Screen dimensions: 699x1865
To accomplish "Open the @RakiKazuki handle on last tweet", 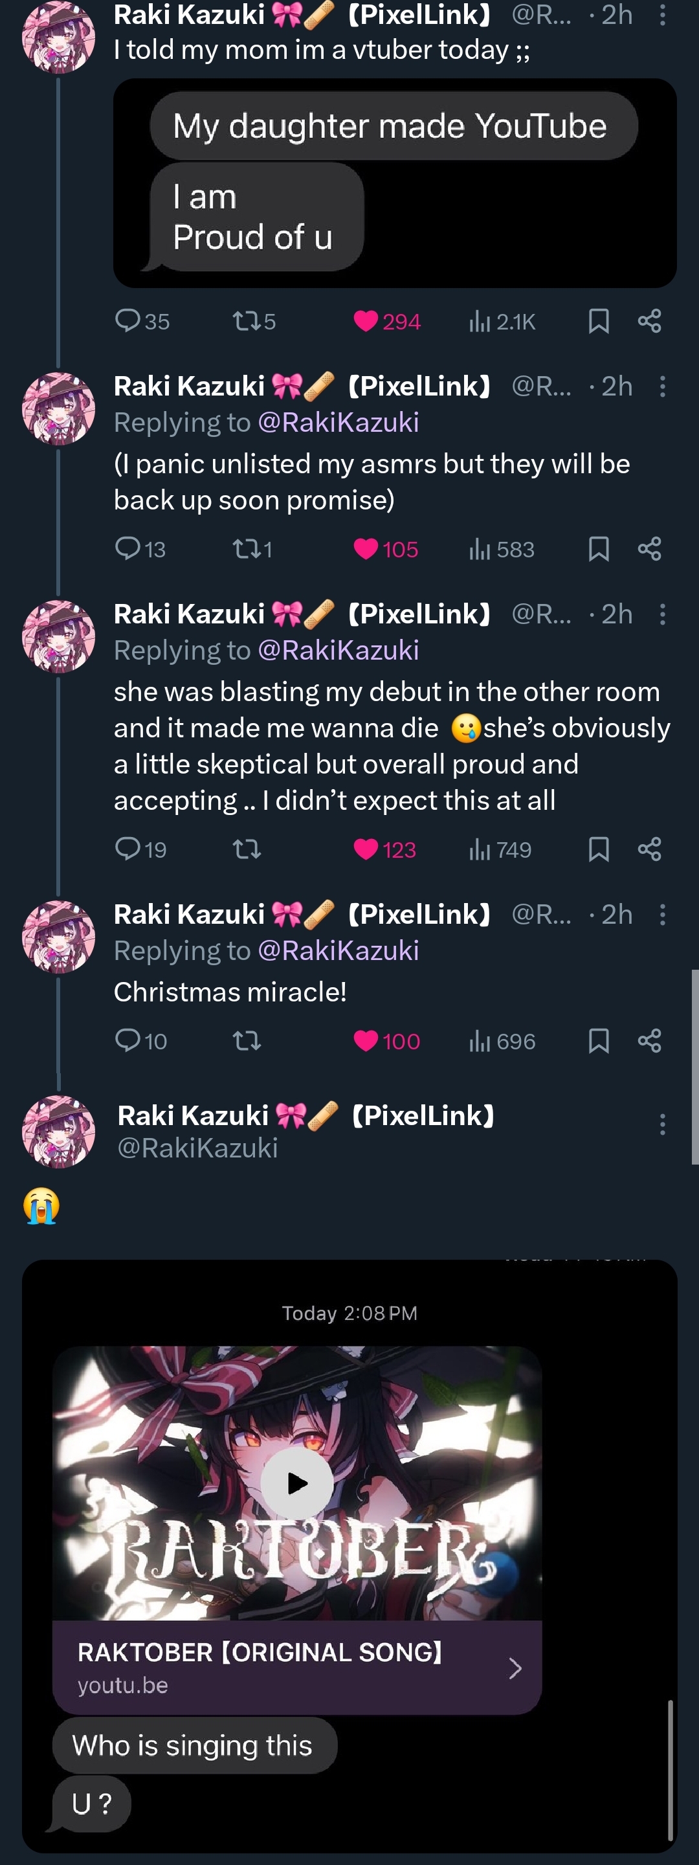I will click(x=197, y=1148).
